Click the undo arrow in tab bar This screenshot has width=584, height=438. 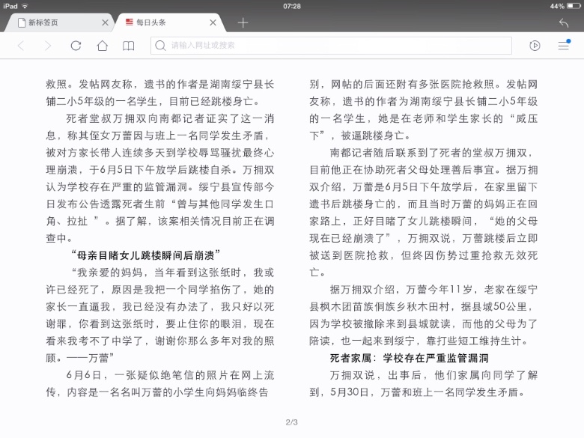(x=564, y=23)
